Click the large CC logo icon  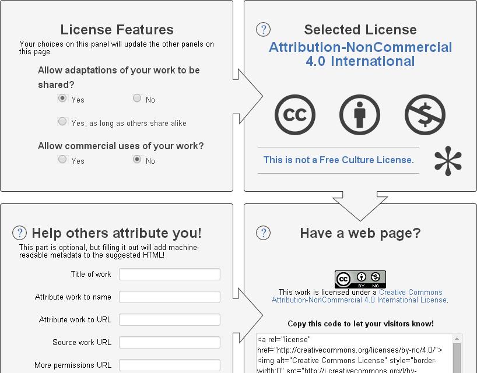coord(295,115)
